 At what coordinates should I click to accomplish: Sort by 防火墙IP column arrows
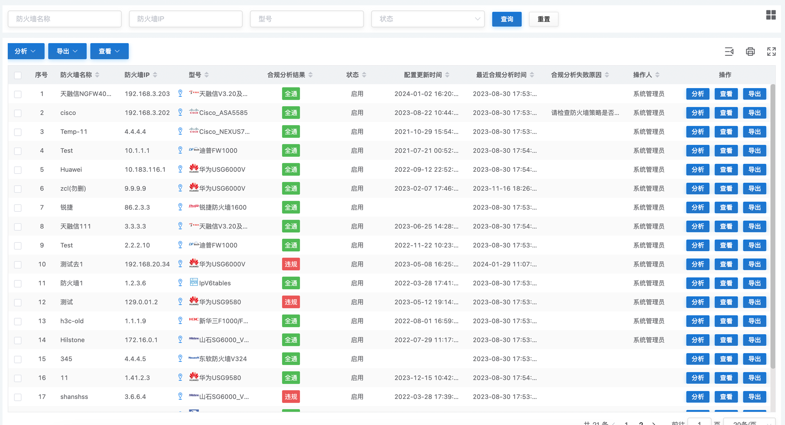(x=155, y=75)
